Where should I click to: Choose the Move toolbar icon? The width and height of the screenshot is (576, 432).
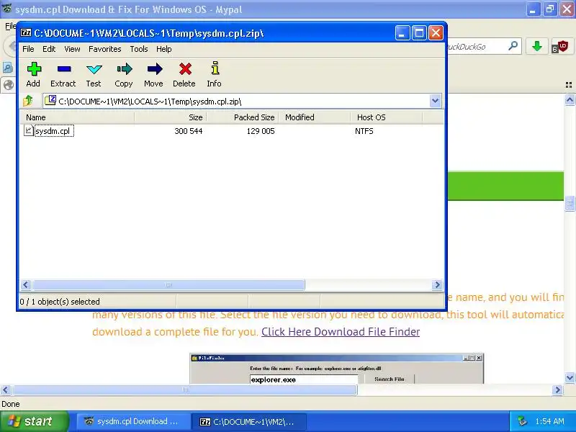tap(154, 75)
